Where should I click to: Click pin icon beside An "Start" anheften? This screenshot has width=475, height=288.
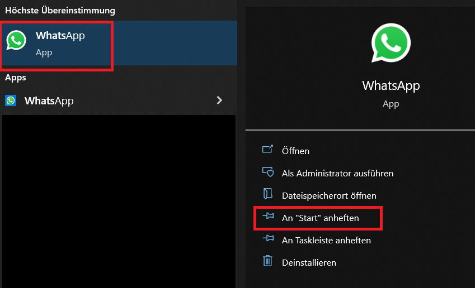click(x=268, y=216)
